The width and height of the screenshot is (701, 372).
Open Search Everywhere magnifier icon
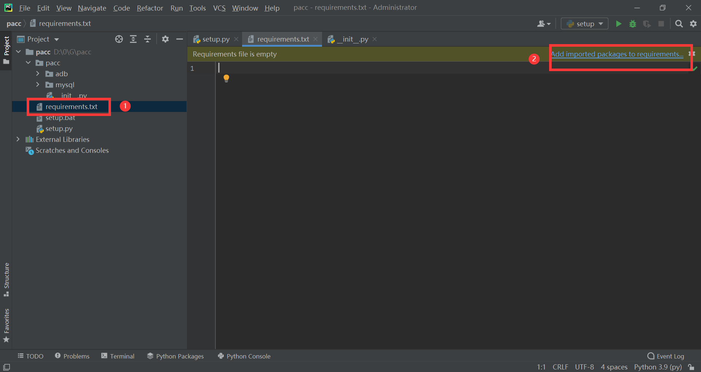[679, 24]
